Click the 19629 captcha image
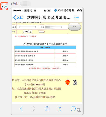 point(27,32)
